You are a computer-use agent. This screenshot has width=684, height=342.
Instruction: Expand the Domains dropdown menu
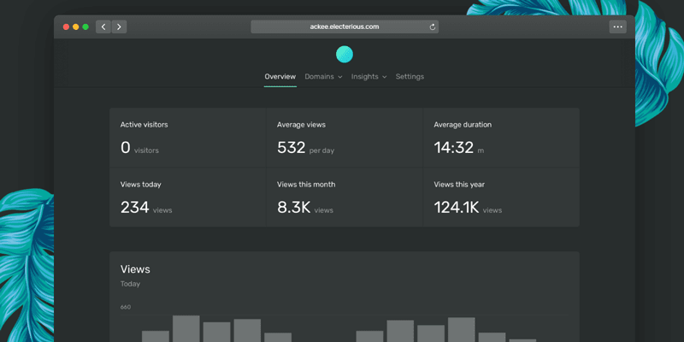(323, 77)
